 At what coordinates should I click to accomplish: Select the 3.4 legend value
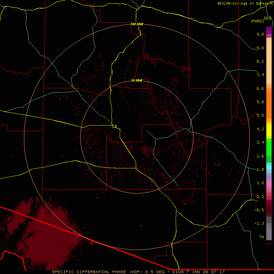[260, 142]
